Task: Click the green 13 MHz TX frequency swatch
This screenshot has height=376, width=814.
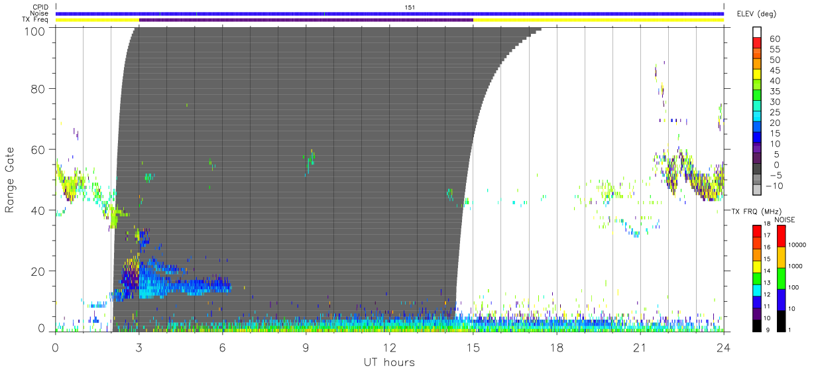Action: point(757,278)
